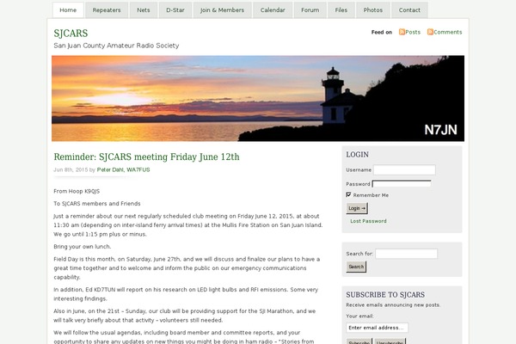Focus the Search for input field
Image resolution: width=516 pixels, height=344 pixels.
(x=407, y=254)
